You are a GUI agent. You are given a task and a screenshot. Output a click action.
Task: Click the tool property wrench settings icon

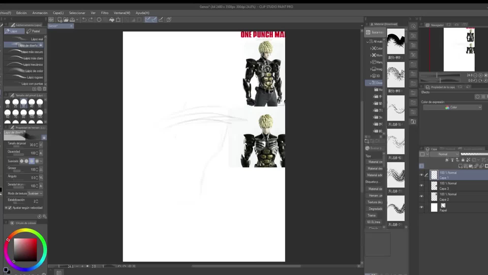tap(45, 217)
